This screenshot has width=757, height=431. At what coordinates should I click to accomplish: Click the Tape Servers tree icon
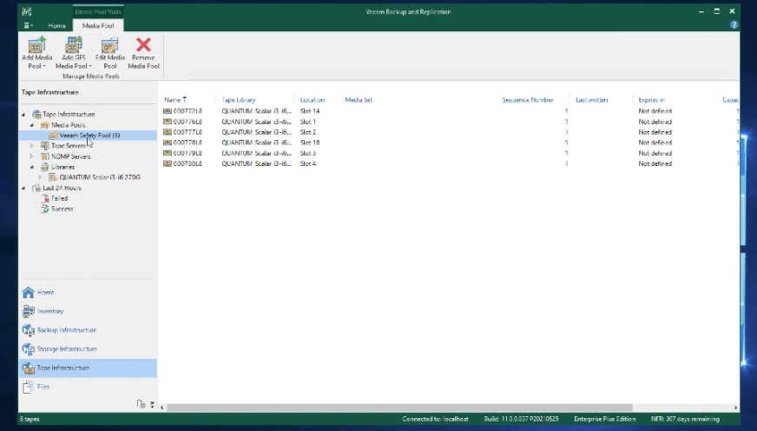pos(45,146)
